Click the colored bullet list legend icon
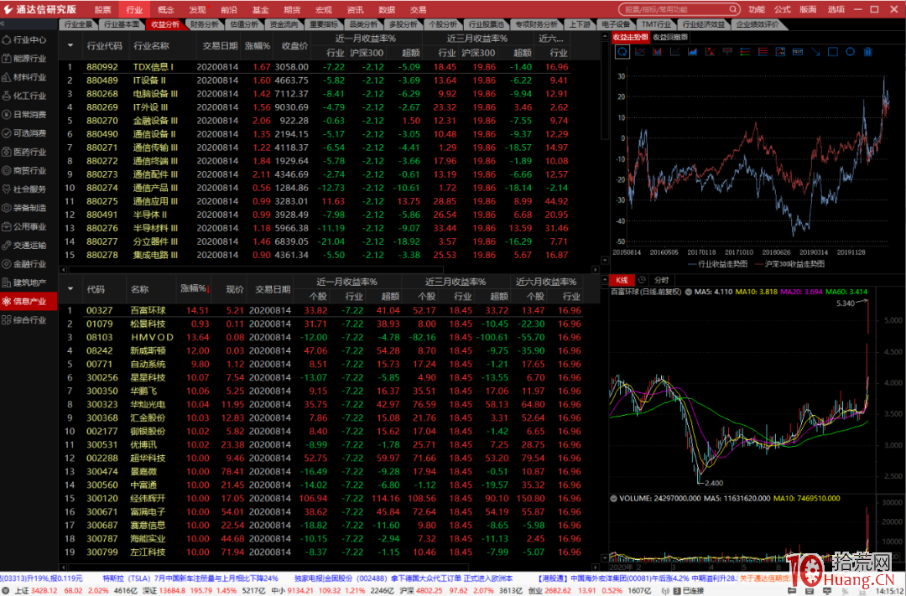The height and width of the screenshot is (596, 906). pyautogui.click(x=745, y=52)
